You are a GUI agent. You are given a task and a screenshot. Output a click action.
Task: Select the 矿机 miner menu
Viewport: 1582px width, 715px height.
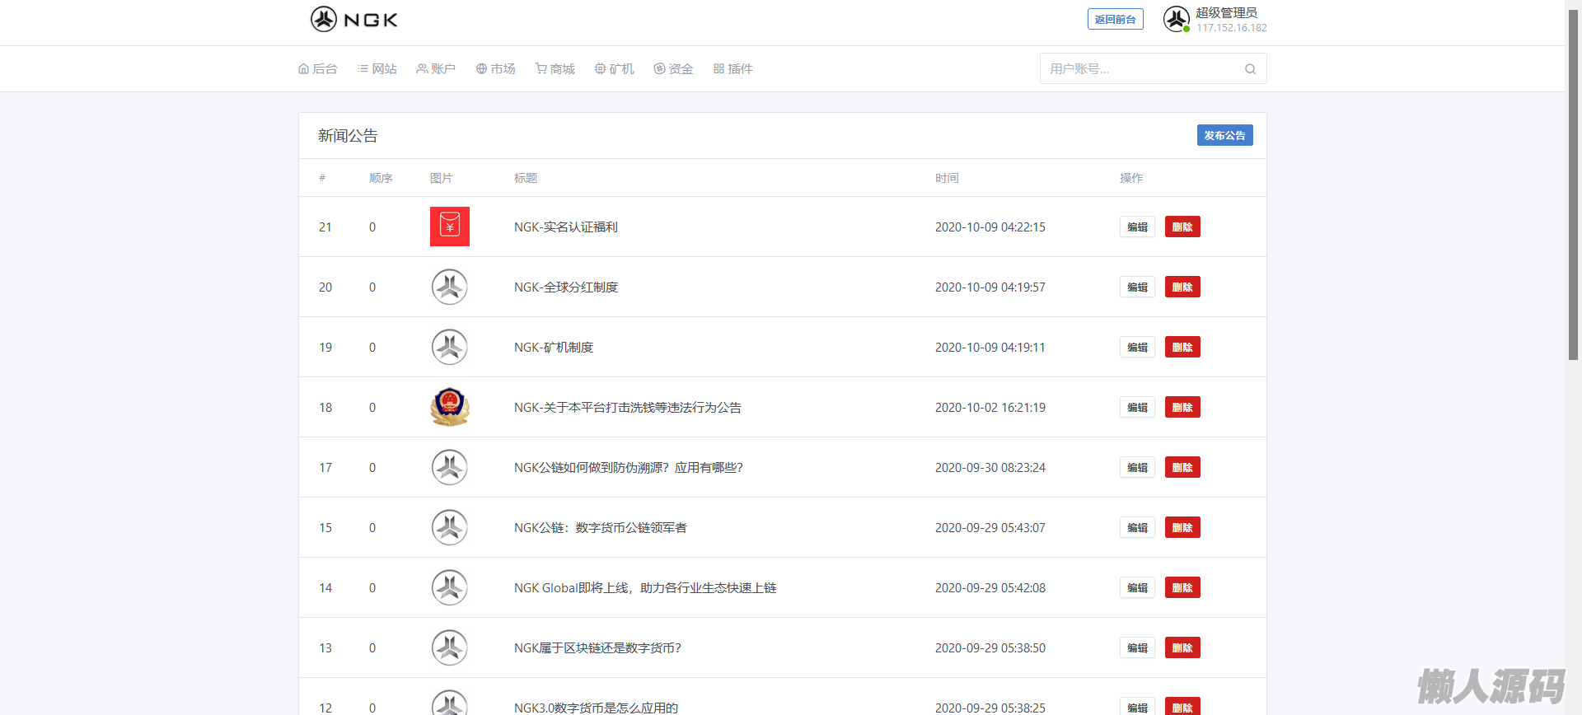click(614, 69)
